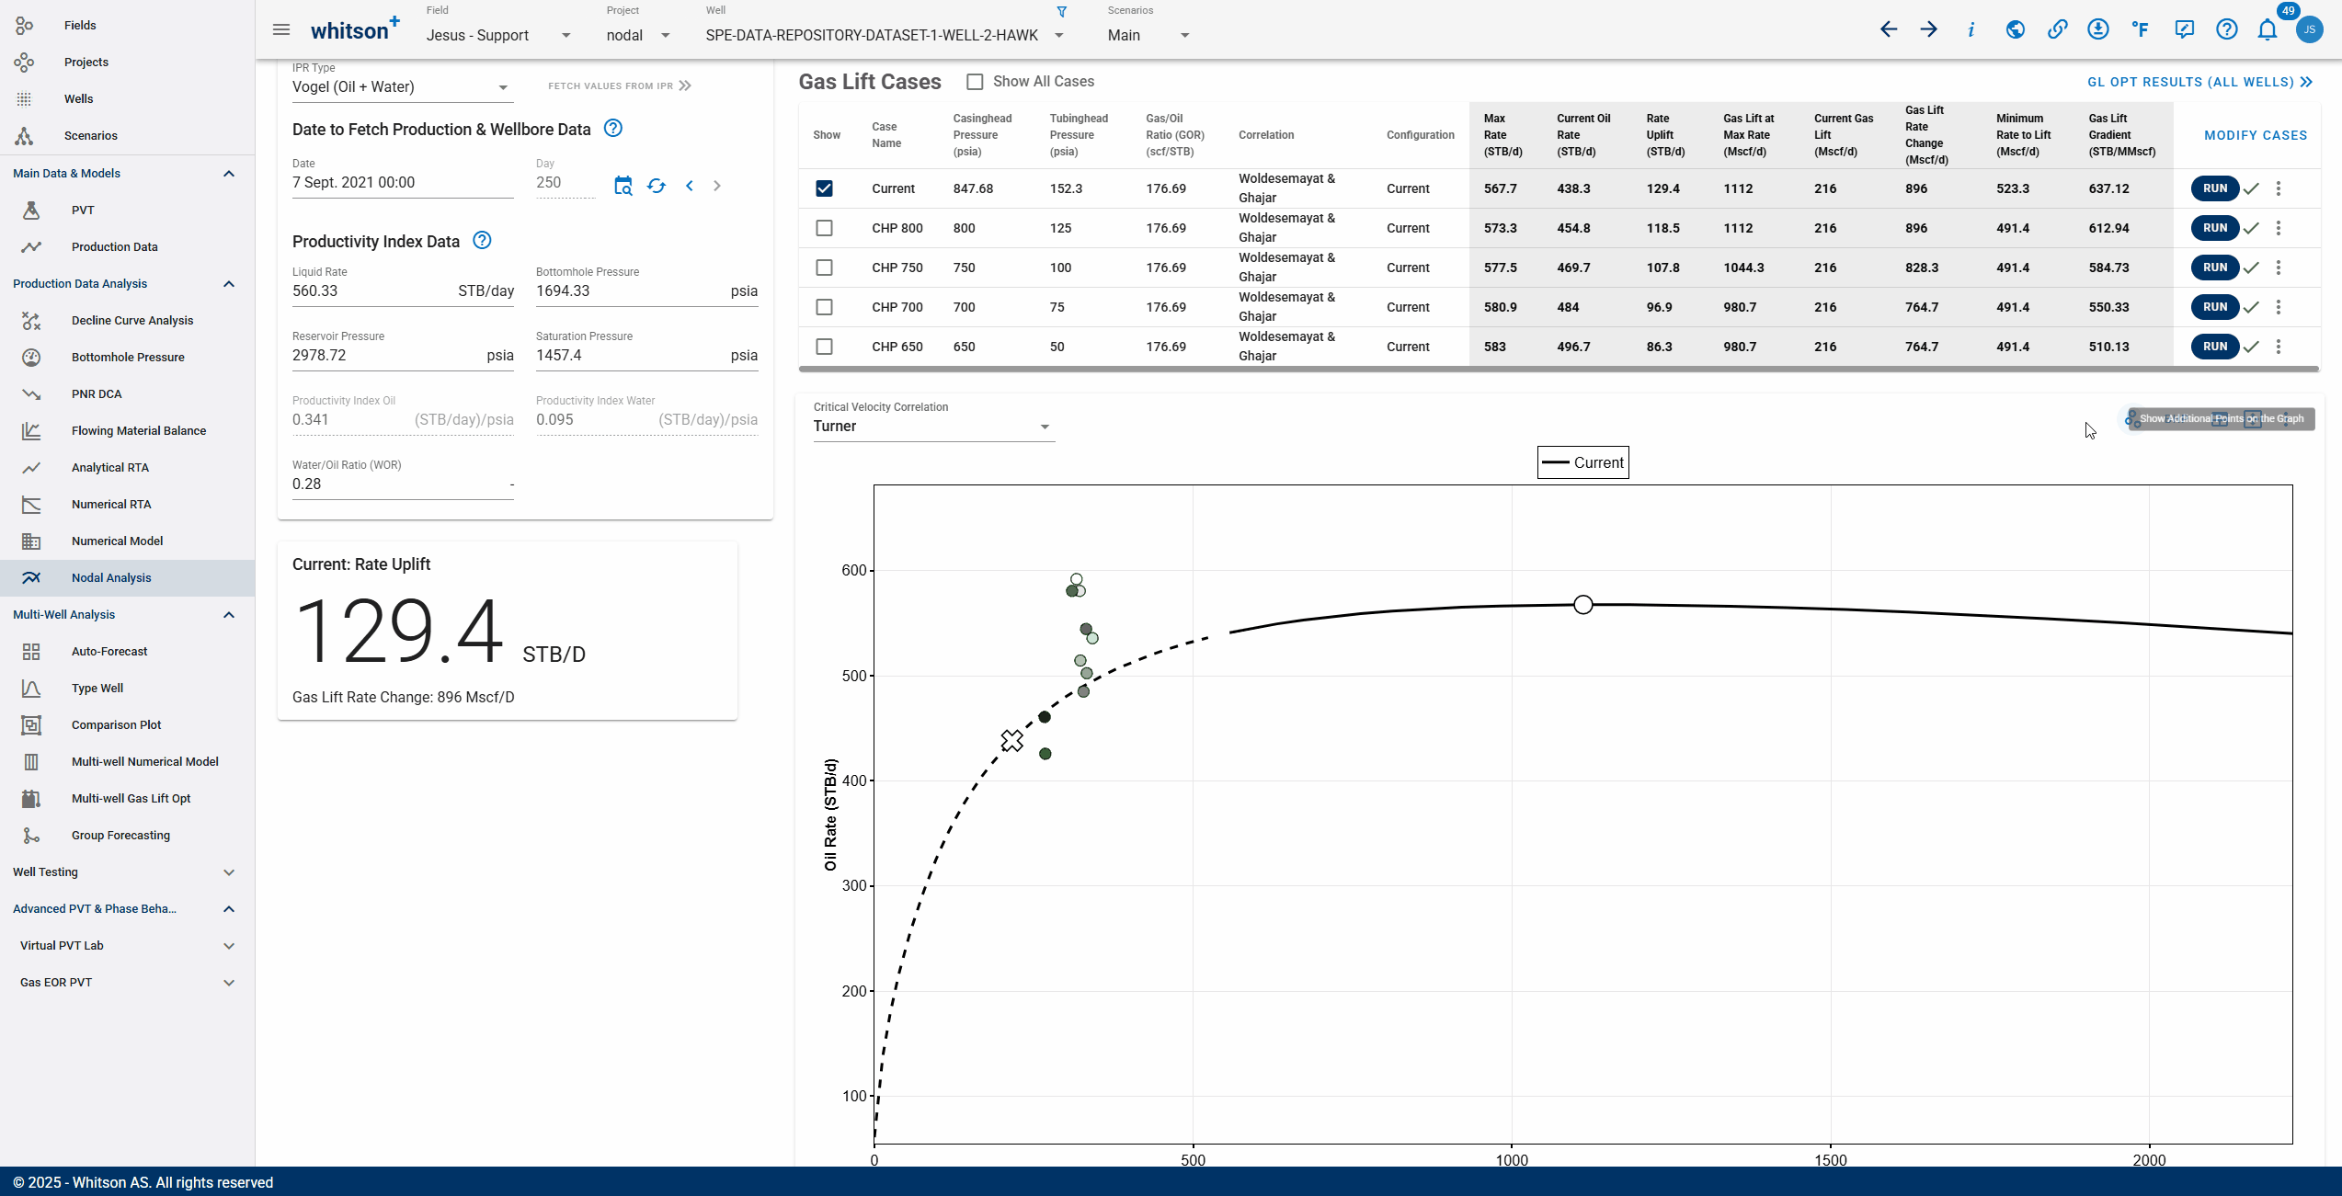Open Type Well in sidebar
Screen dimensions: 2342x1196
(127, 689)
